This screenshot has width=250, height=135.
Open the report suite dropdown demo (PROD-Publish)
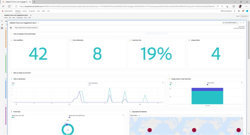231,23
